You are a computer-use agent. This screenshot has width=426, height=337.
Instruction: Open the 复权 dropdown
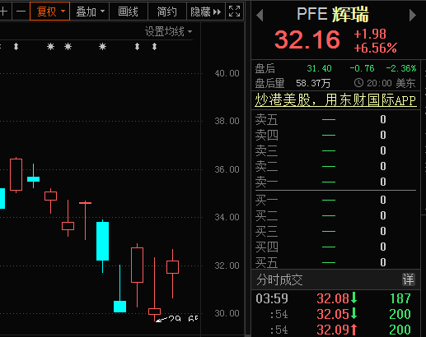point(50,12)
